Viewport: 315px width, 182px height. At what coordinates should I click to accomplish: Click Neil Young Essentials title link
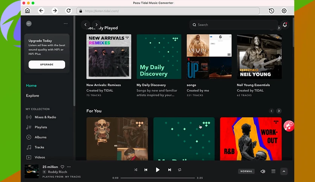click(x=253, y=85)
